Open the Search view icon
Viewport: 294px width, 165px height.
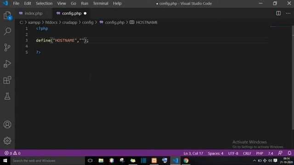[7, 31]
